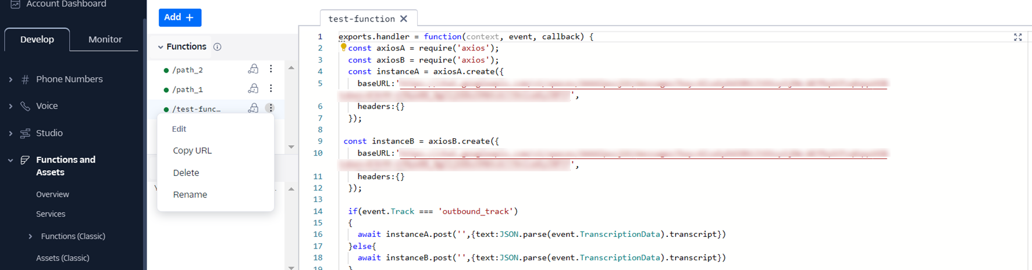Toggle visibility lock for /path_2
Screen dimensions: 1032x270
tap(253, 69)
